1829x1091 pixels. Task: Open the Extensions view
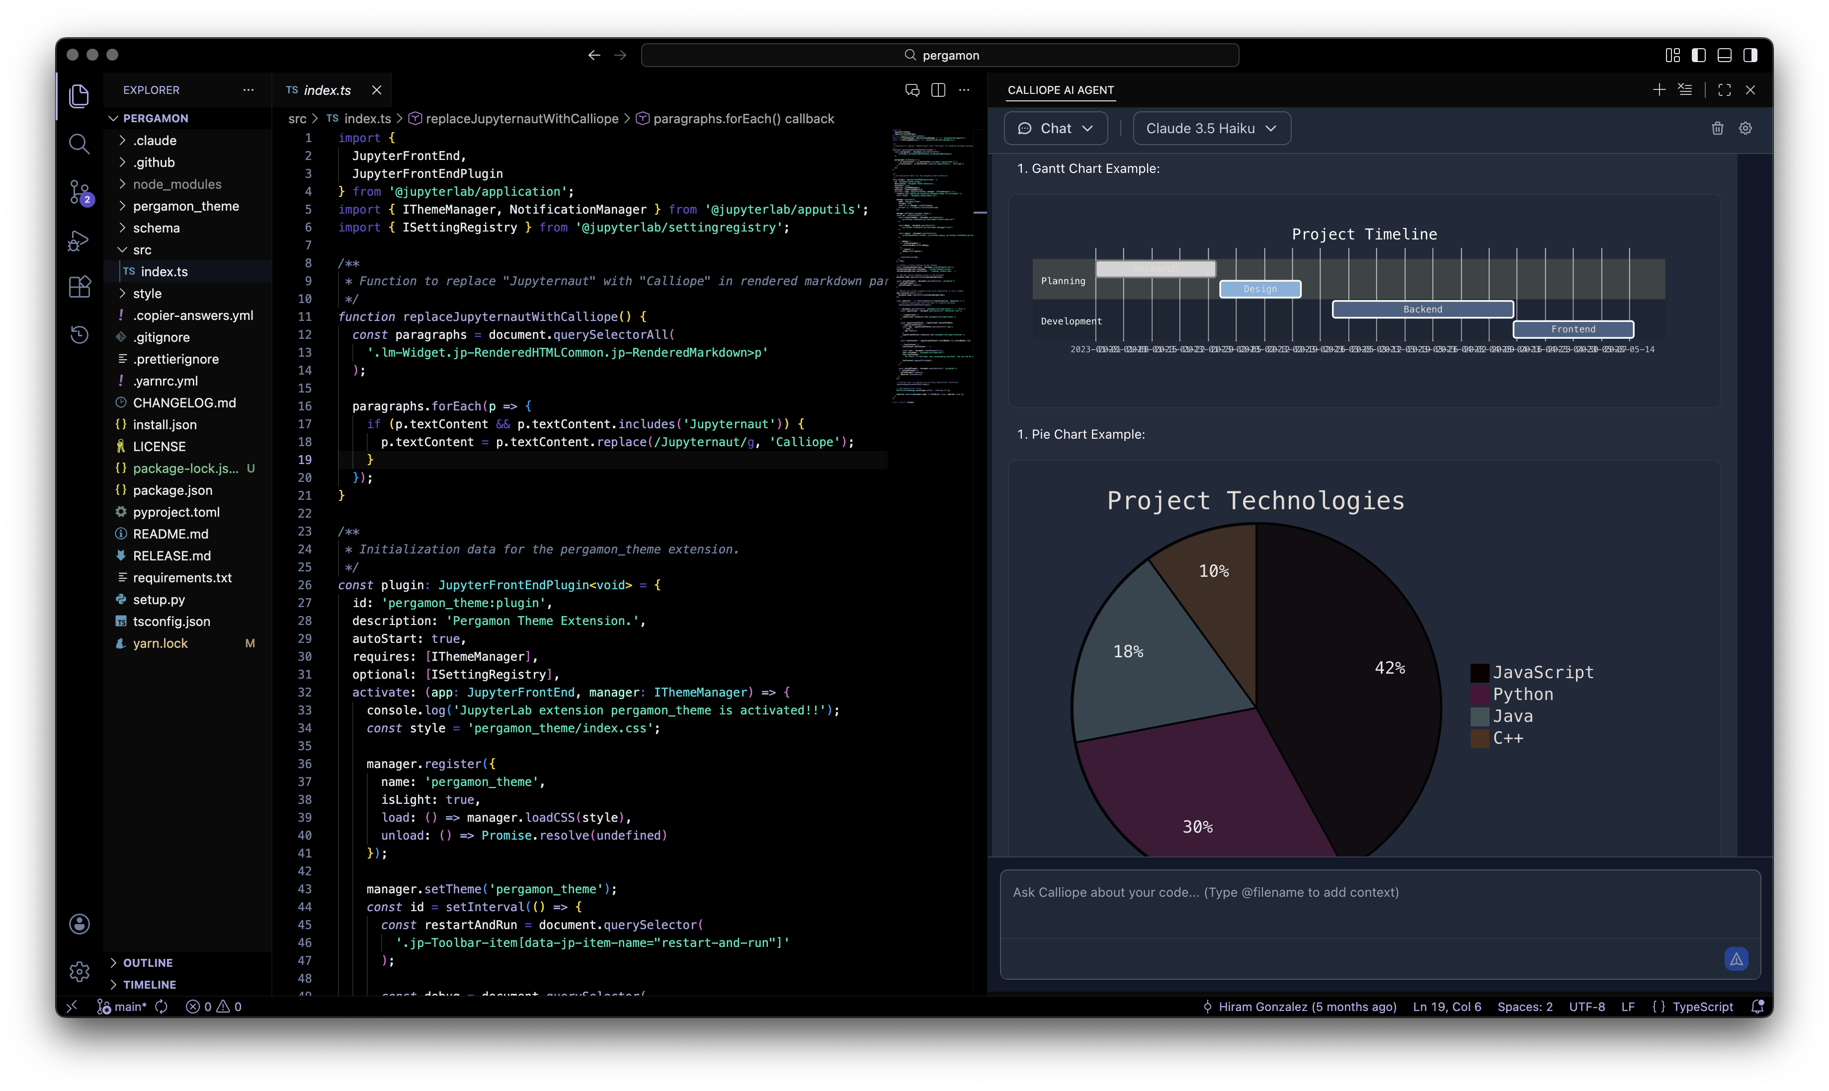coord(79,287)
